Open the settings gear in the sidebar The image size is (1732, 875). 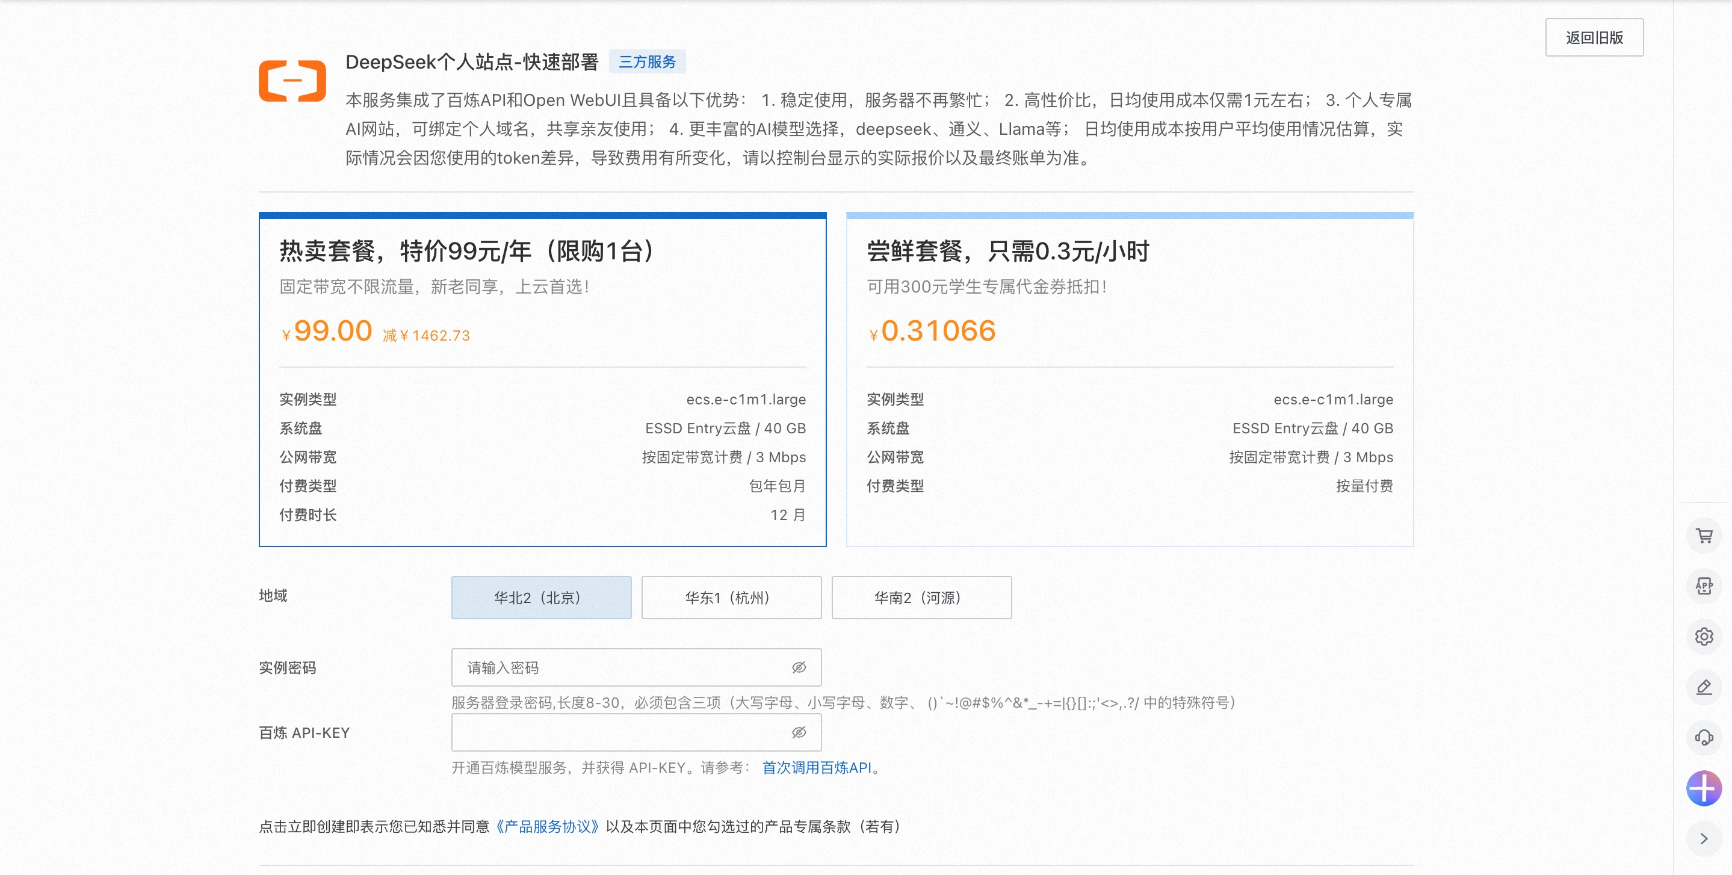(1703, 636)
